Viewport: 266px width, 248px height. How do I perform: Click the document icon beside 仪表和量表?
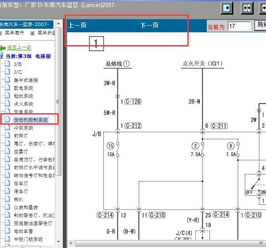pyautogui.click(x=8, y=207)
